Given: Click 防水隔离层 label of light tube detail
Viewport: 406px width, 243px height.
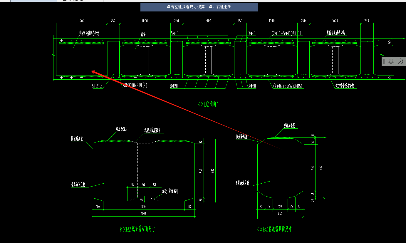Looking at the screenshot, I should [x=241, y=137].
